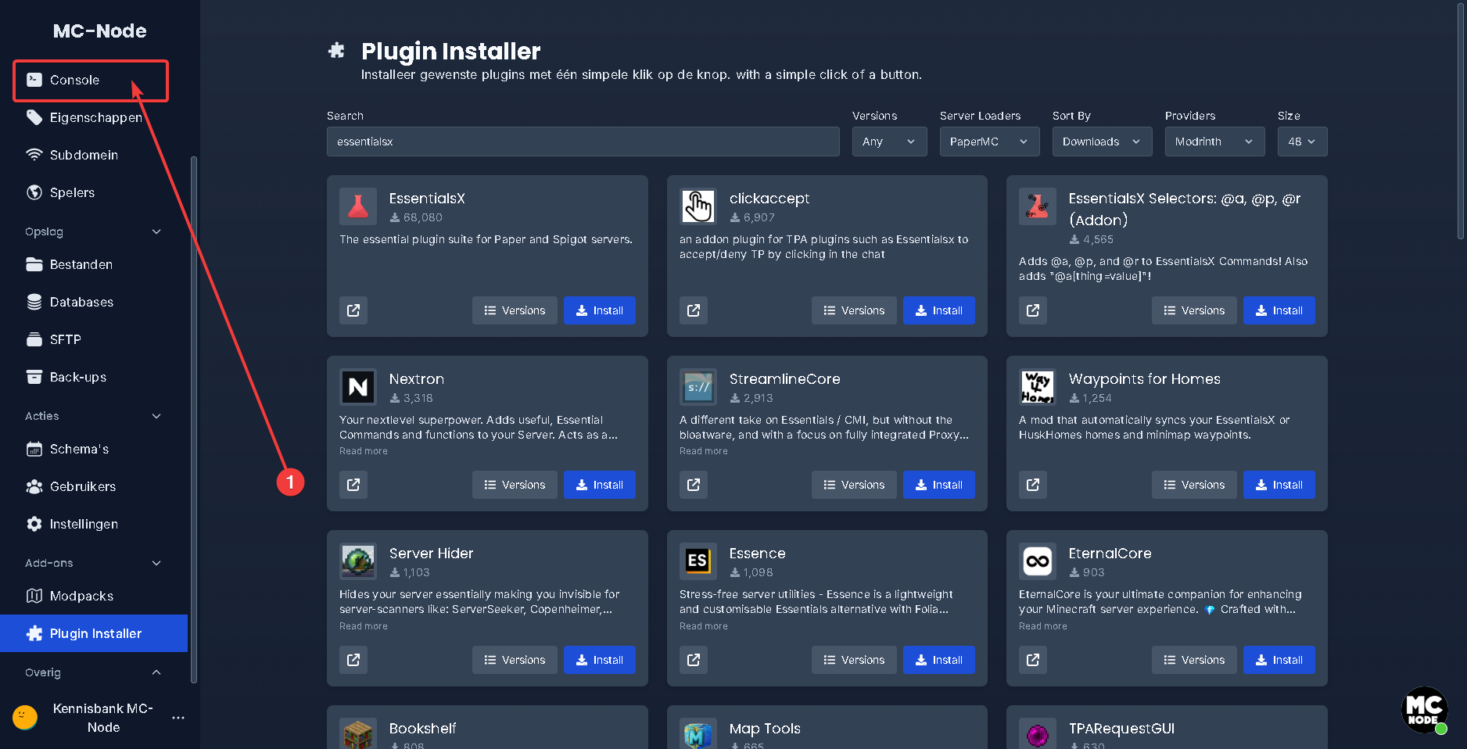
Task: Show Versions for EssentialsX Selectors
Action: [1194, 310]
